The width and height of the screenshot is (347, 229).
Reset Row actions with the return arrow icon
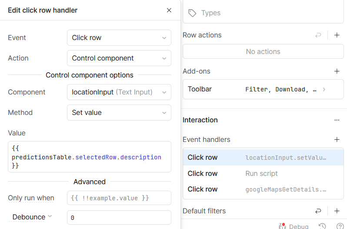[318, 35]
